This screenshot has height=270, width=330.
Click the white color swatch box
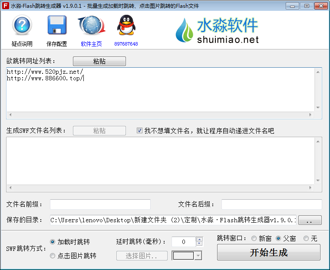[x=183, y=256]
